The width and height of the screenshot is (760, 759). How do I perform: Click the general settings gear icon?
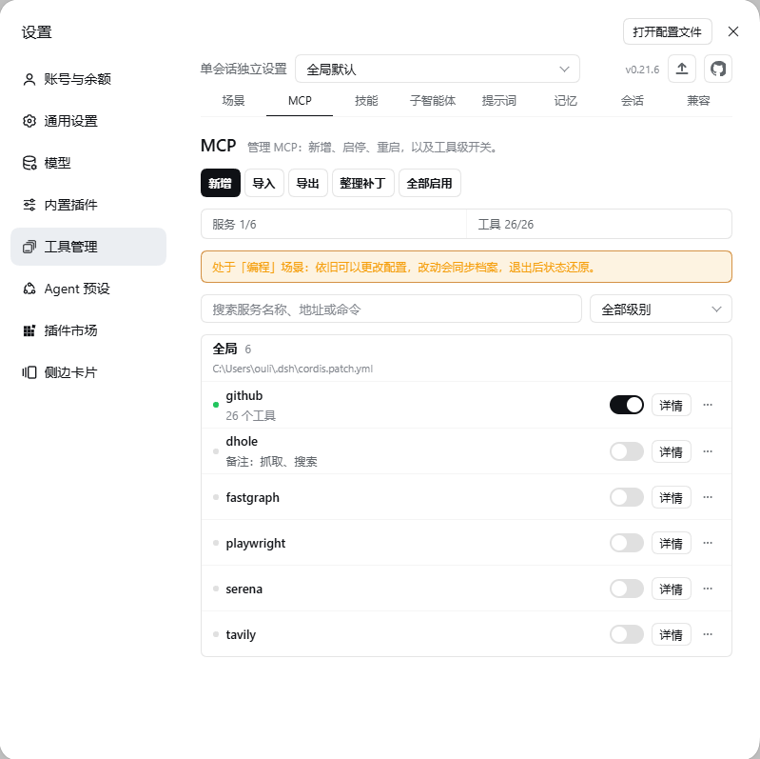[x=29, y=121]
